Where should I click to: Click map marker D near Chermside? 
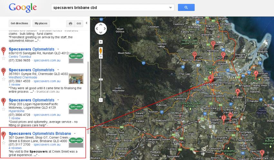(x=213, y=44)
